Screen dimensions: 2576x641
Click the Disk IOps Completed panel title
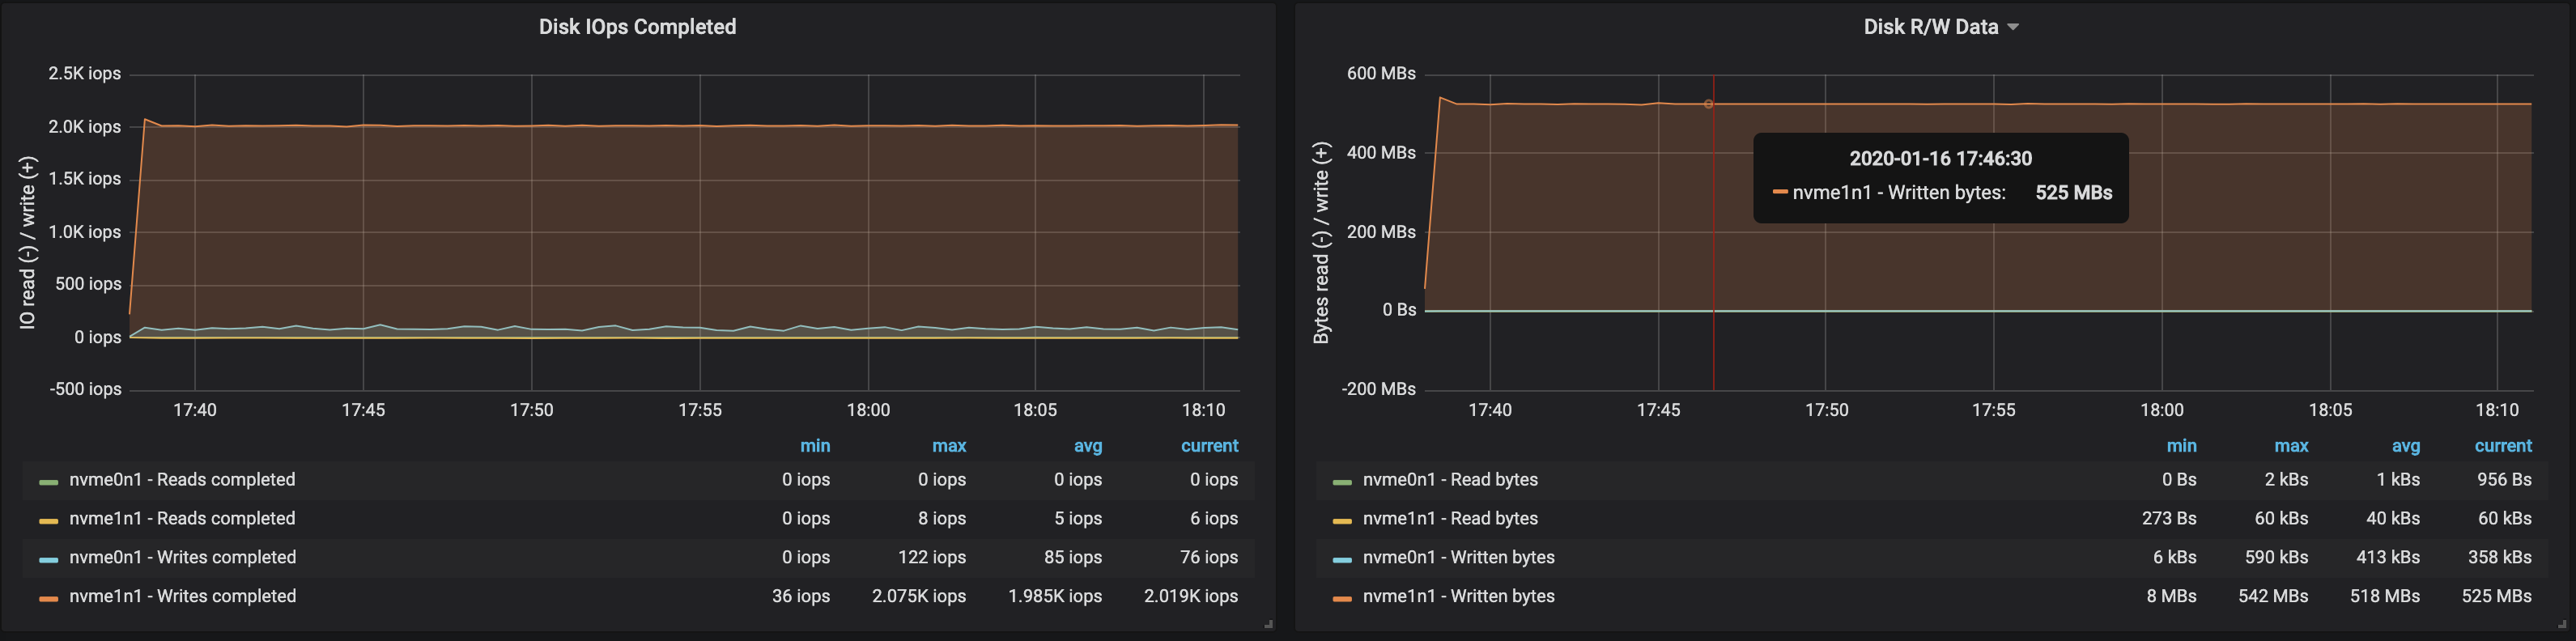(x=637, y=27)
